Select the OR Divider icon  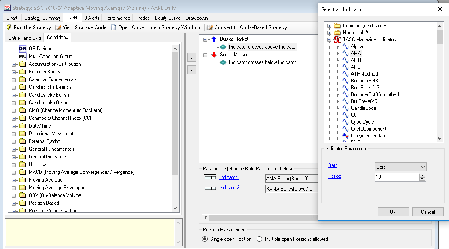(22, 49)
